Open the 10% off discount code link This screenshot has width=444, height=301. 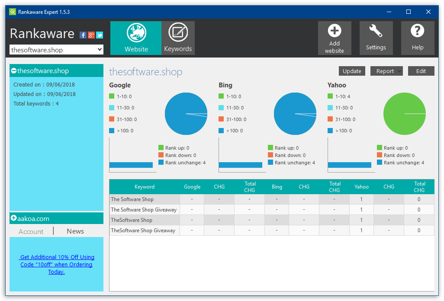click(56, 264)
